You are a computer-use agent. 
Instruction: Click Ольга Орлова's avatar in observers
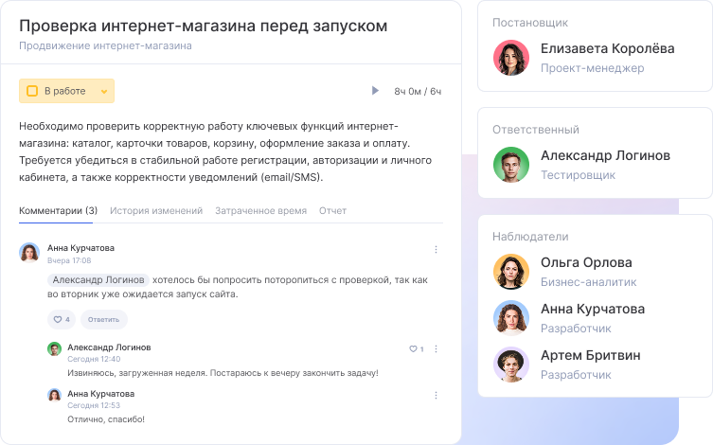[511, 272]
